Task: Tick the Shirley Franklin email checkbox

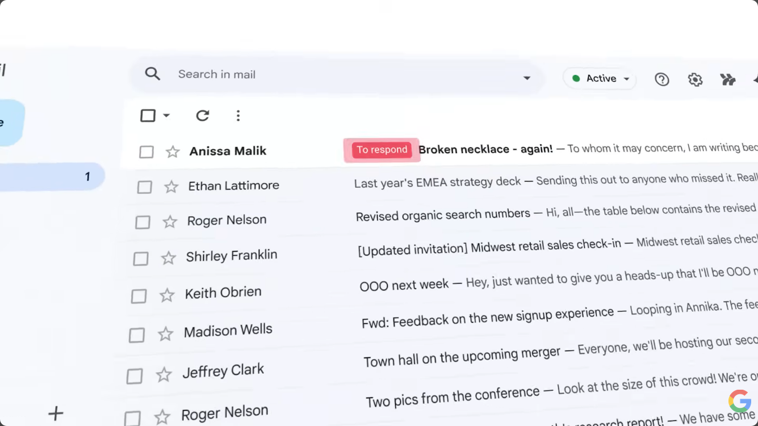Action: coord(141,259)
